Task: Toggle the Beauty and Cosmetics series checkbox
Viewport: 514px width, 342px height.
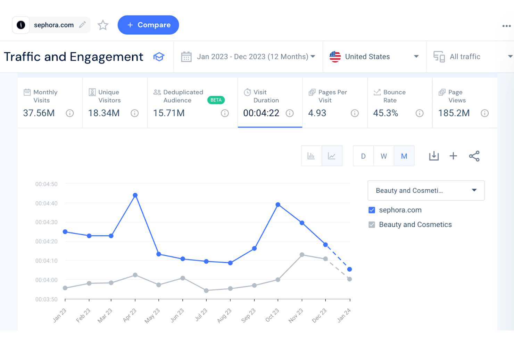Action: coord(372,225)
